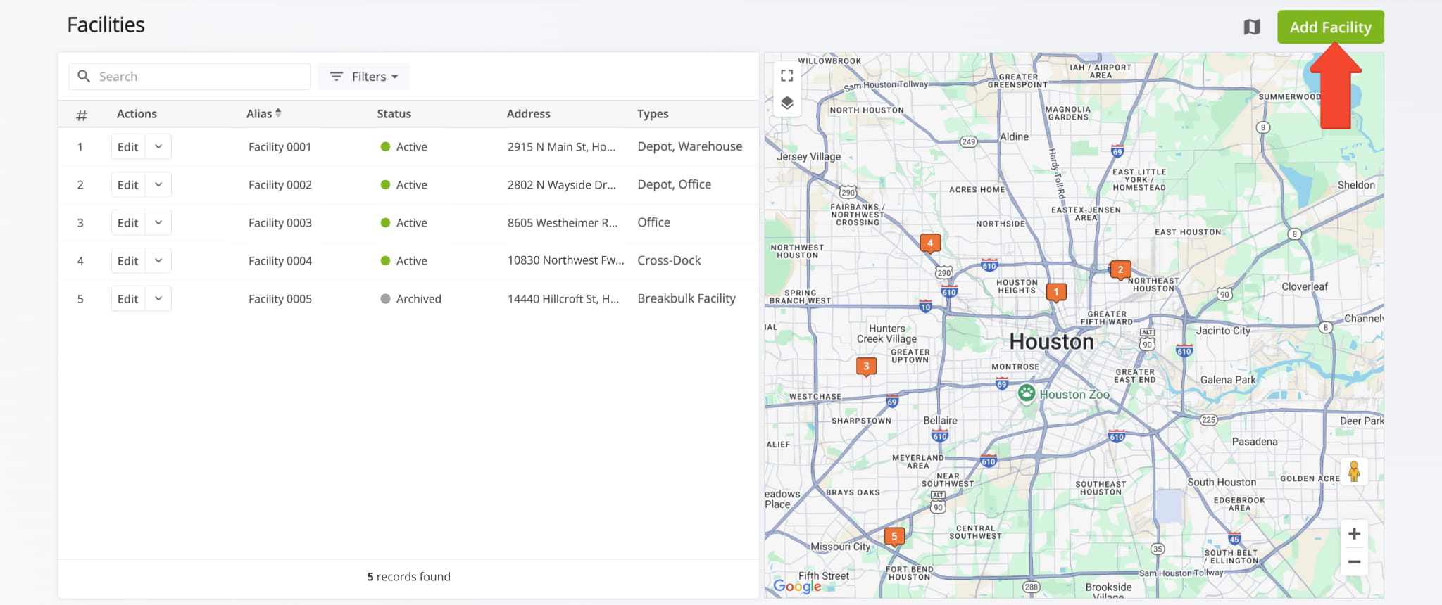Click the Street View pegman icon
The width and height of the screenshot is (1442, 605).
pyautogui.click(x=1353, y=471)
